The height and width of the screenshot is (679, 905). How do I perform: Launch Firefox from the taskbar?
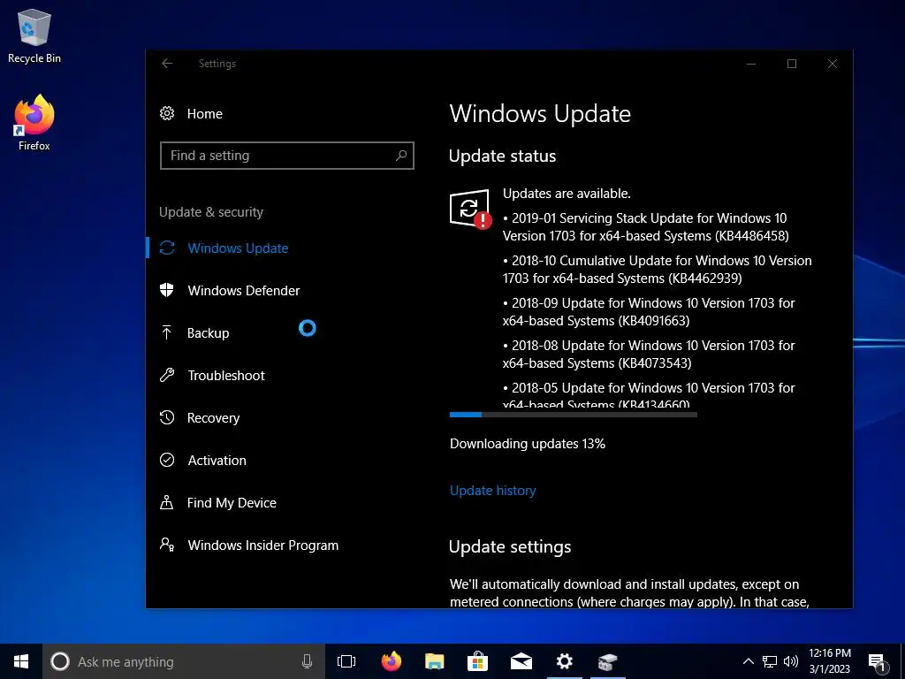[x=392, y=661]
